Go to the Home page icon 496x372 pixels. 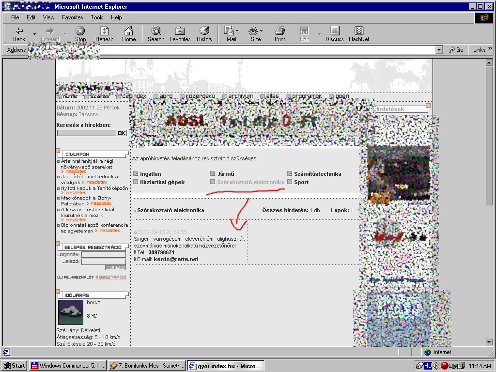(x=128, y=33)
